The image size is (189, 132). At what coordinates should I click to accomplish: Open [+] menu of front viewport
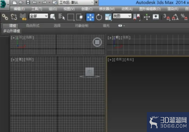110,38
